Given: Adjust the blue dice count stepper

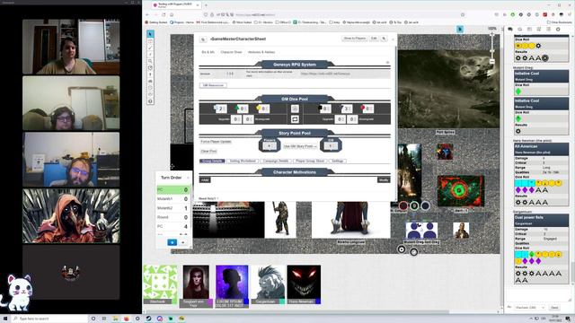Looking at the screenshot, I should point(223,109).
